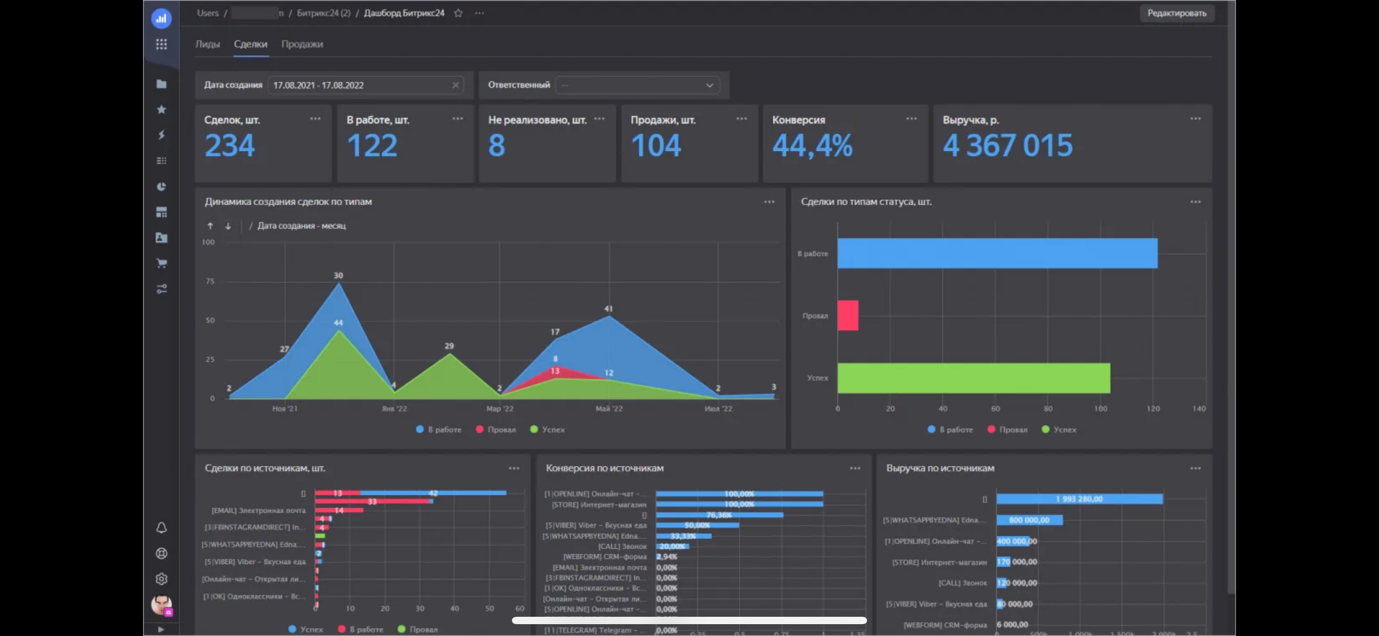Open the folder navigation icon in sidebar
Screen dimensions: 1379x636
(x=161, y=84)
